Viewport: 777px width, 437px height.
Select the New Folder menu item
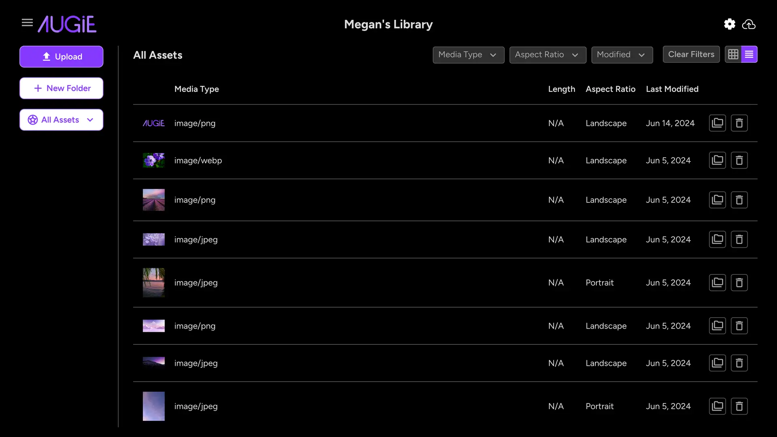(62, 88)
